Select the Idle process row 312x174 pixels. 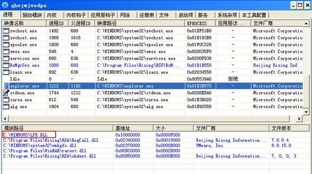pyautogui.click(x=152, y=79)
